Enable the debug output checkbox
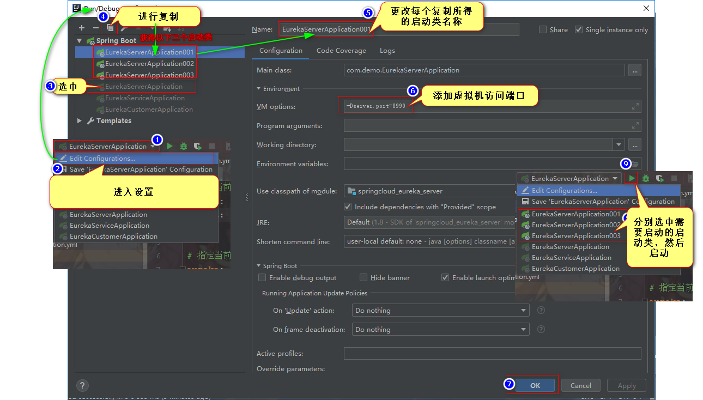The image size is (703, 400). (263, 278)
